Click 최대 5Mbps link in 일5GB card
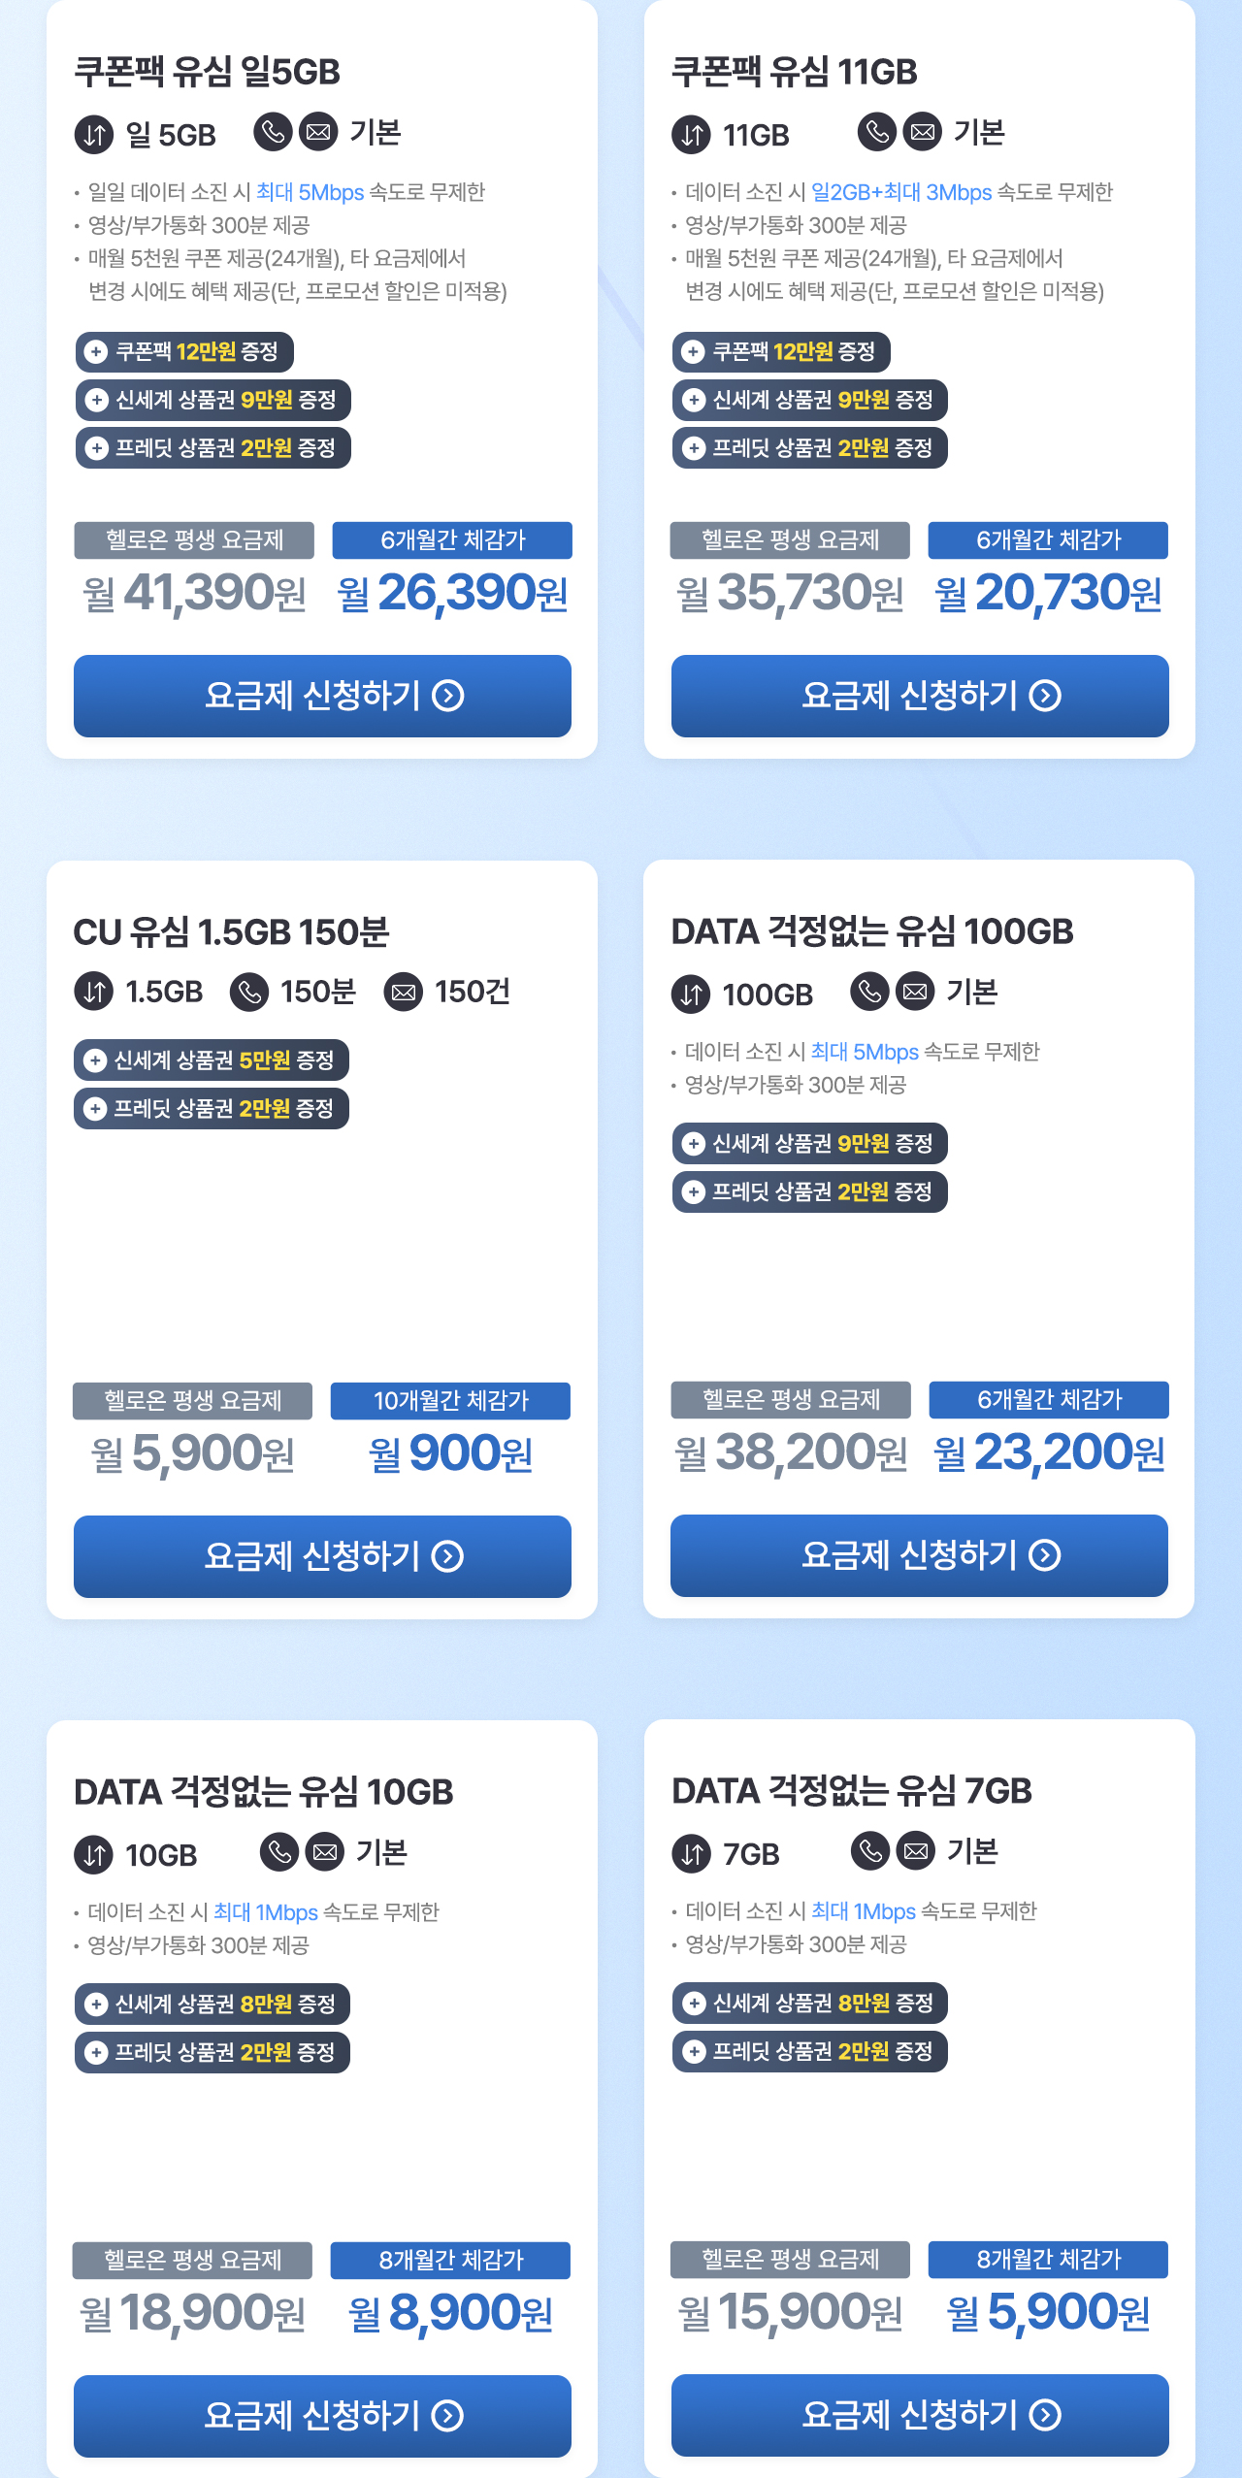This screenshot has height=2478, width=1242. 310,192
